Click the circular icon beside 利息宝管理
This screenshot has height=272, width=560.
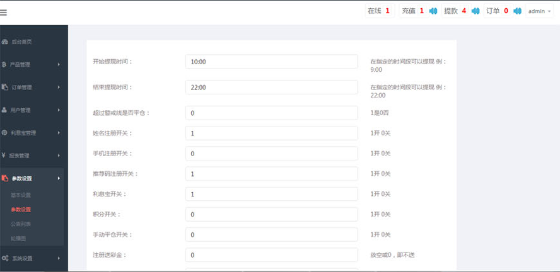[4, 133]
